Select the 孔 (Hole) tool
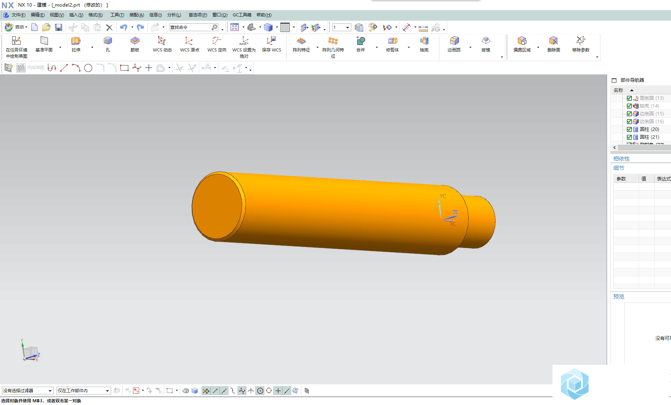Viewport: 671px width, 405px height. pos(108,44)
